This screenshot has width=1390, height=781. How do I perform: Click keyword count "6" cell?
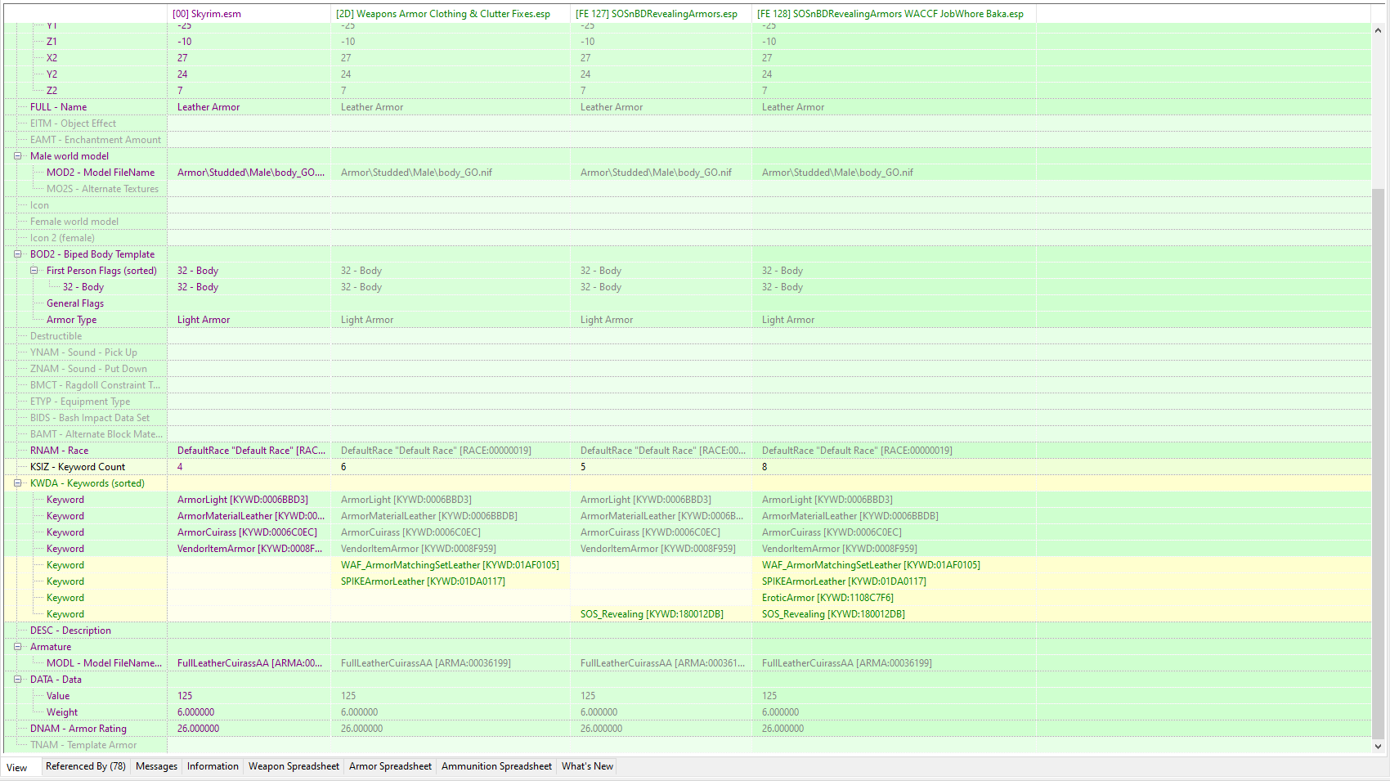click(451, 467)
